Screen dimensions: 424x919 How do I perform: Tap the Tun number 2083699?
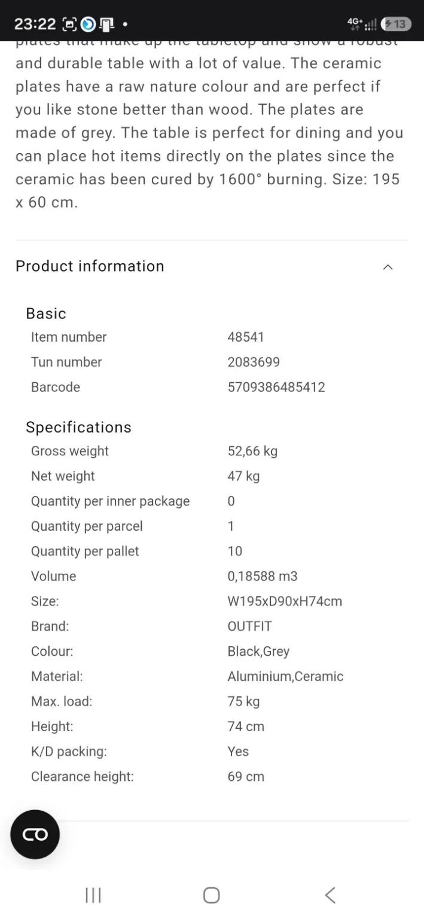click(x=254, y=362)
